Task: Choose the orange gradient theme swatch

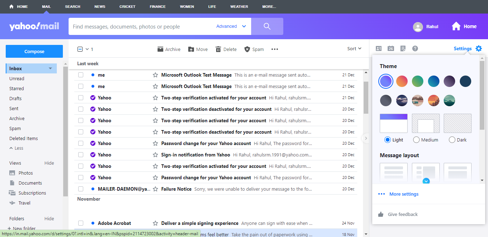Action: (402, 81)
